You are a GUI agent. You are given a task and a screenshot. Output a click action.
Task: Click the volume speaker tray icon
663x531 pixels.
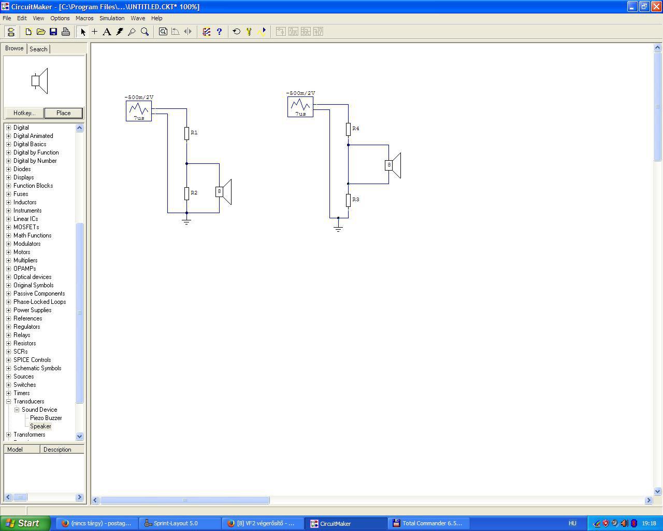point(624,523)
